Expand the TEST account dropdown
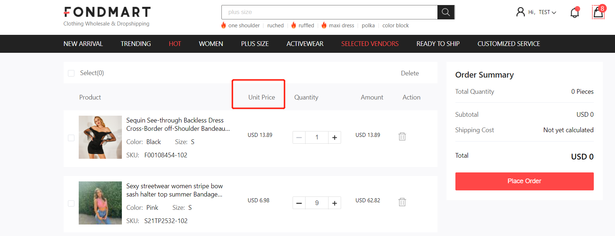The image size is (615, 236). [547, 12]
